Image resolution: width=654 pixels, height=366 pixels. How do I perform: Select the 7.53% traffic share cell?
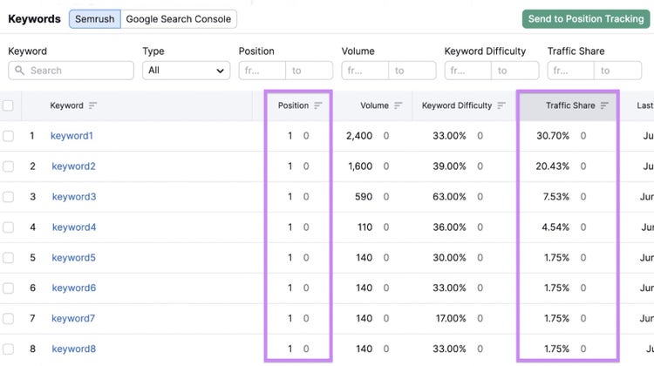(556, 197)
